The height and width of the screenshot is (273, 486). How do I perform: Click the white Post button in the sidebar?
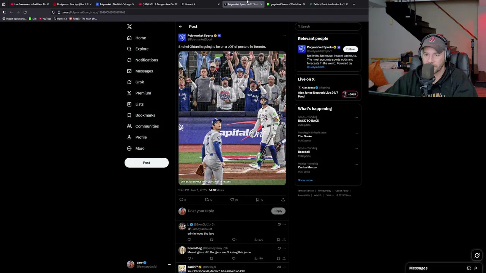147,163
